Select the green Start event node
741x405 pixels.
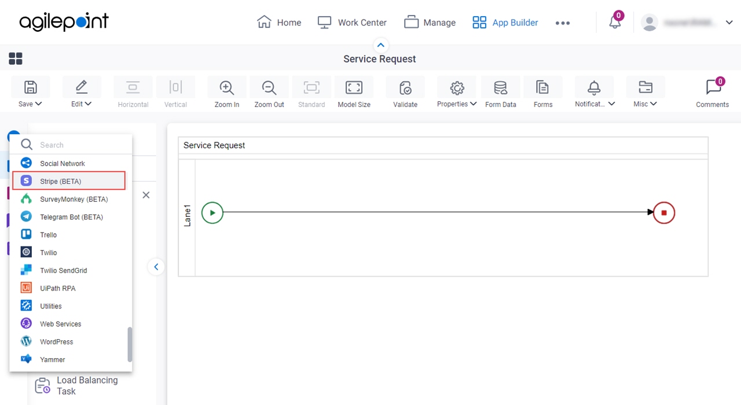click(212, 213)
